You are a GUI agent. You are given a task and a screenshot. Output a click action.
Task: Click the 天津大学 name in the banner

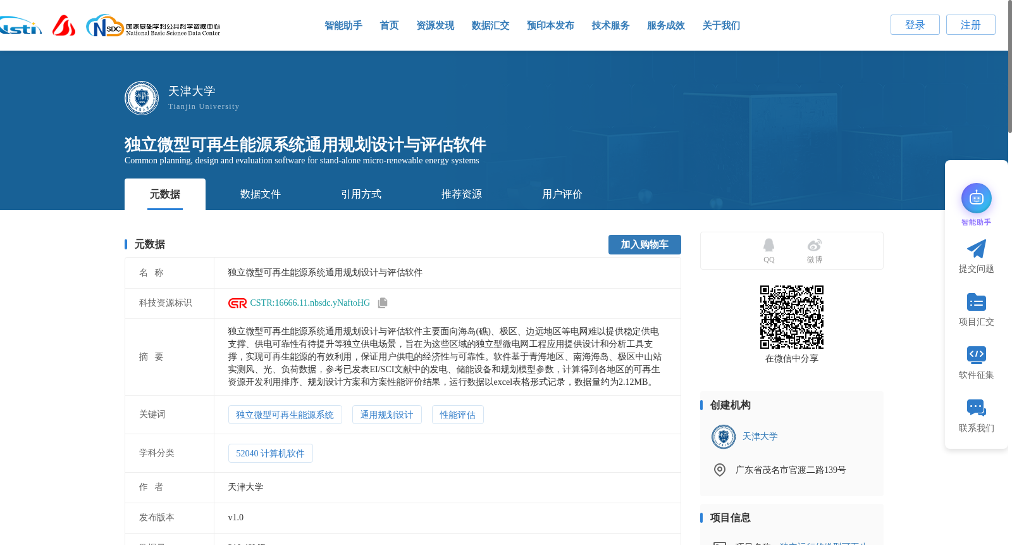click(x=192, y=91)
